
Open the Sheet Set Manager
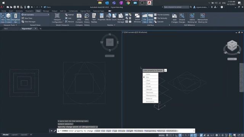[x=121, y=18]
